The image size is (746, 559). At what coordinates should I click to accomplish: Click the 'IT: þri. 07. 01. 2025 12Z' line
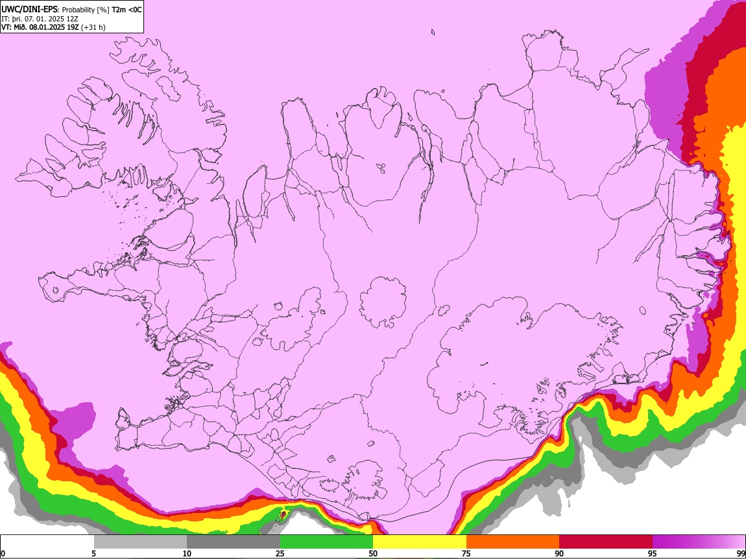coord(40,19)
